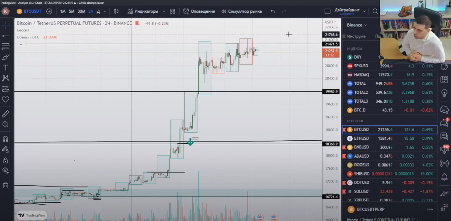Image resolution: width=451 pixels, height=221 pixels.
Task: Change the candlestick chart type
Action: coord(116,11)
